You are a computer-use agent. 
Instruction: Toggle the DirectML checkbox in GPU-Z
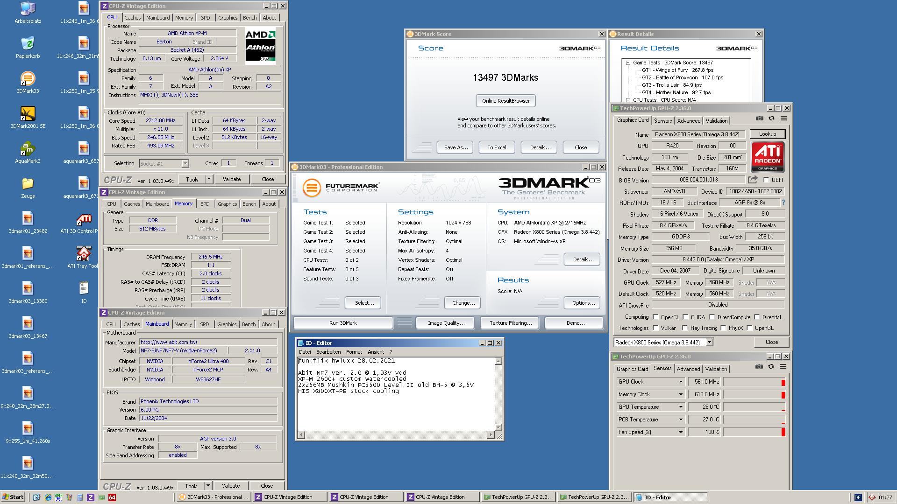click(x=757, y=317)
